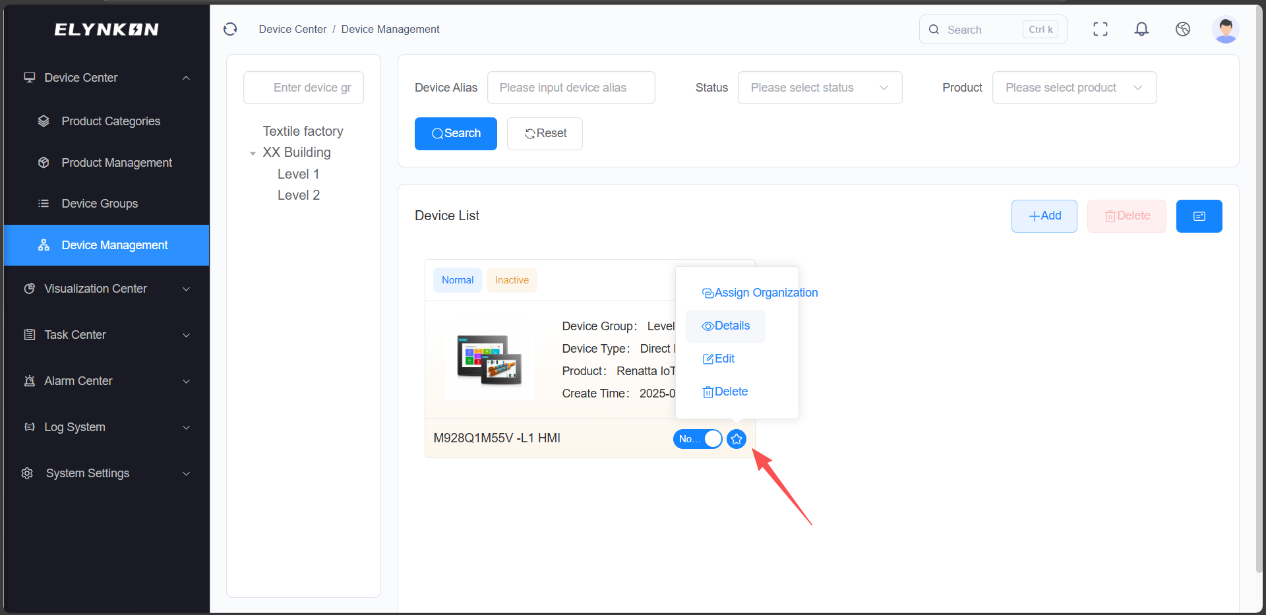This screenshot has width=1266, height=615.
Task: Open the notifications bell
Action: 1141,29
